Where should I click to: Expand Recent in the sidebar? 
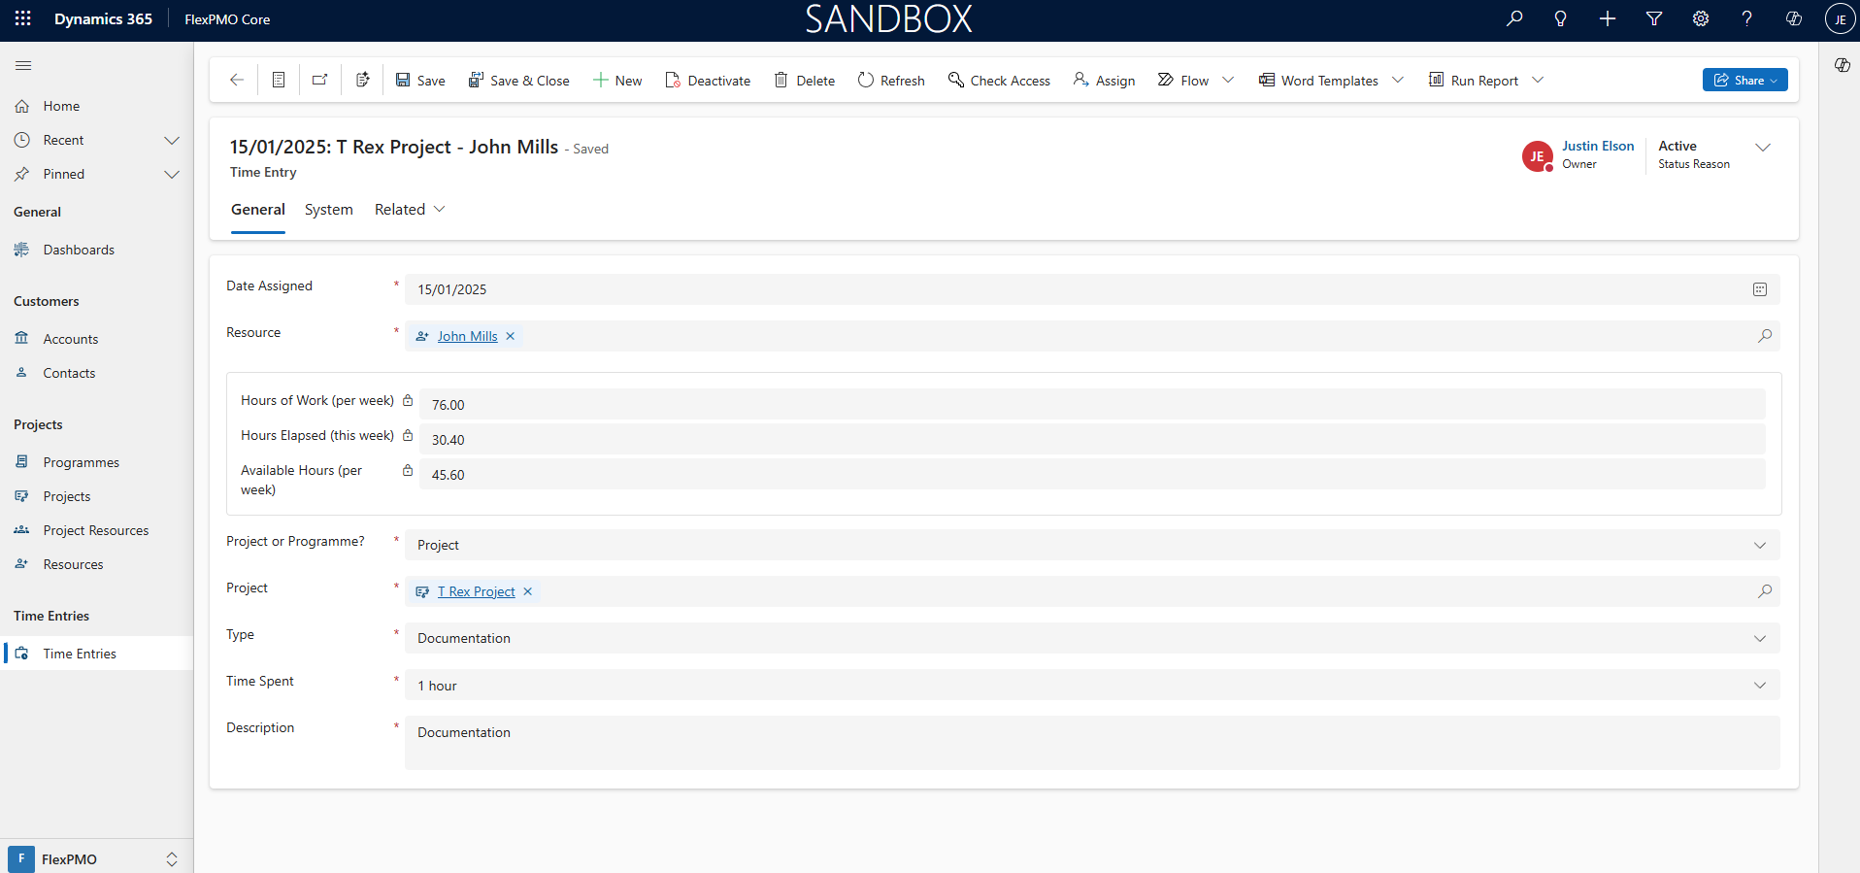pos(172,140)
